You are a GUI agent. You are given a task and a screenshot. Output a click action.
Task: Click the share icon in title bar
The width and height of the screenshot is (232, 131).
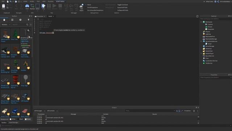218,1
